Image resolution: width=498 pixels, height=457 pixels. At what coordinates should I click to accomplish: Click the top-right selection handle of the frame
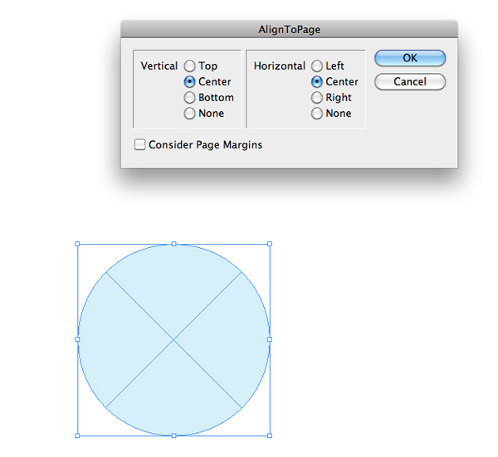click(270, 244)
